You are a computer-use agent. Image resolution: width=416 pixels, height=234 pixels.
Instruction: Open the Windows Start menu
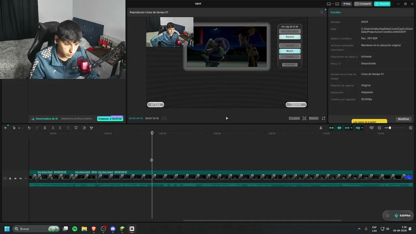pyautogui.click(x=7, y=229)
